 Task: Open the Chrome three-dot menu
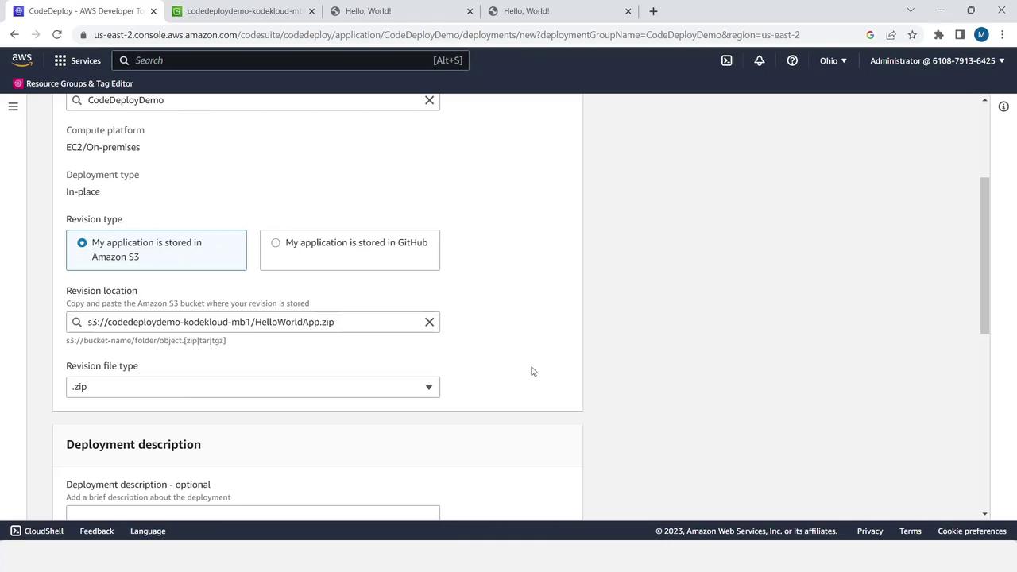tap(1002, 35)
